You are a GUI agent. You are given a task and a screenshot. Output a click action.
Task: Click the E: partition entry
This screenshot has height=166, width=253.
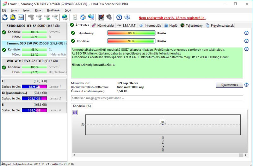[34, 107]
